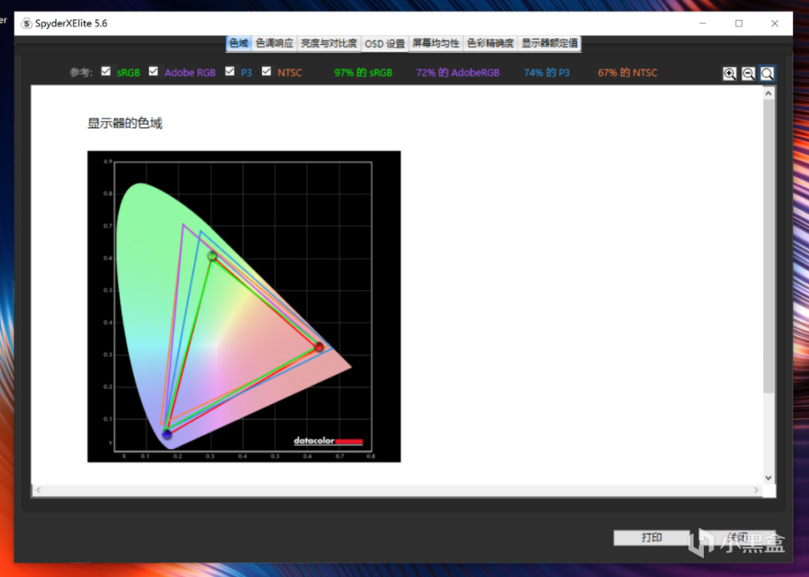
Task: Switch to the OSD 设置 tab
Action: tap(385, 44)
